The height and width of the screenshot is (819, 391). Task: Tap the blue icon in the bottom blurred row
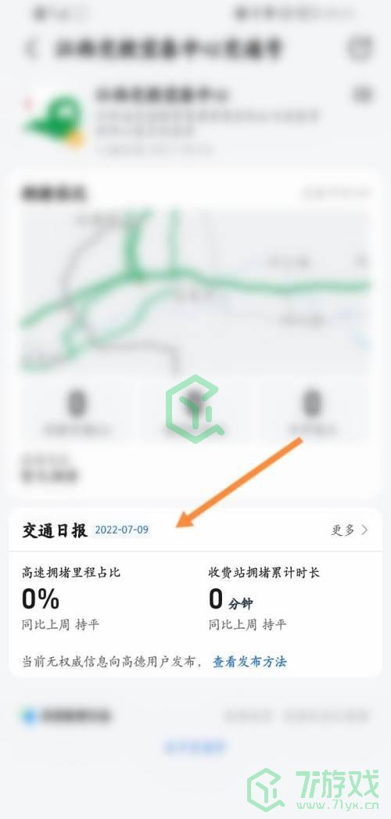(x=30, y=716)
